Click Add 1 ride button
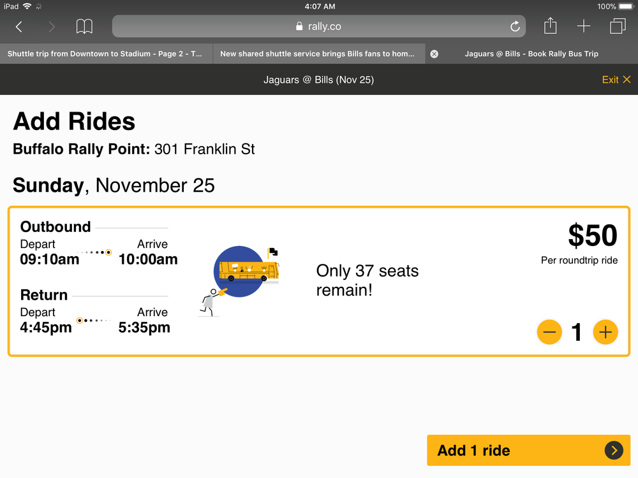This screenshot has height=478, width=638. coord(528,451)
